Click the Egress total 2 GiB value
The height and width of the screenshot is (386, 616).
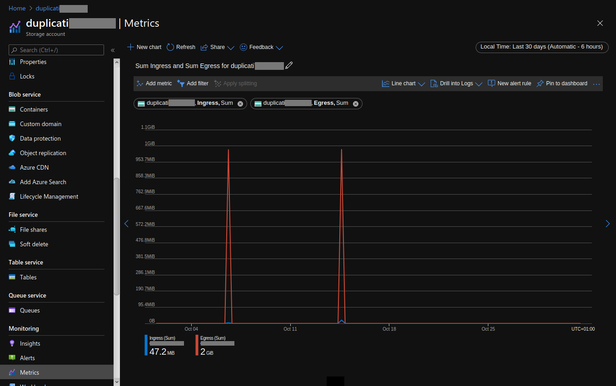pos(207,352)
